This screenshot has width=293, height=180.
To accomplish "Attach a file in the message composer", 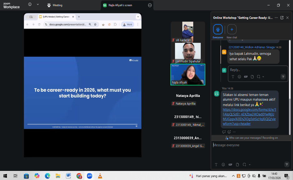I will pos(237,165).
